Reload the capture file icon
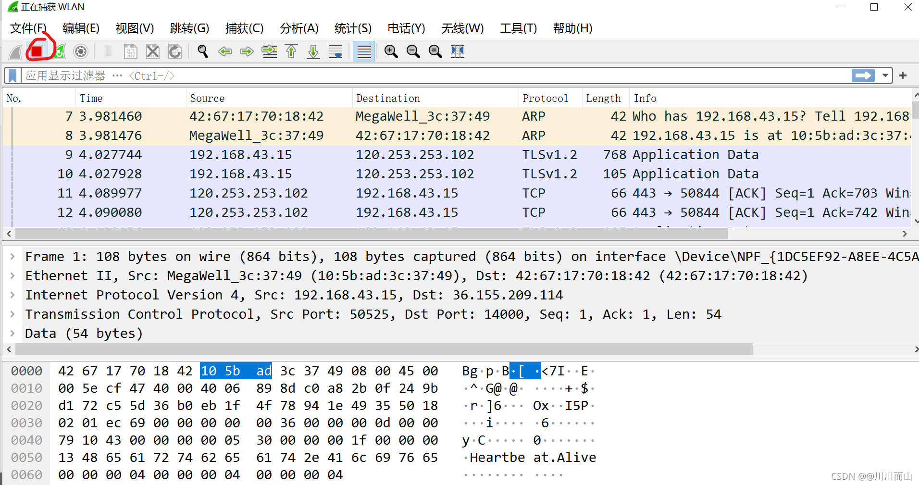919x485 pixels. pos(175,51)
